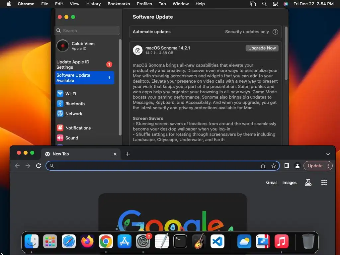
Task: Open the Automatic updates row
Action: point(205,32)
